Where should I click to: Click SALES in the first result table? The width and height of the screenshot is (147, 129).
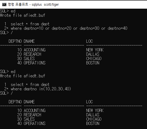29,59
